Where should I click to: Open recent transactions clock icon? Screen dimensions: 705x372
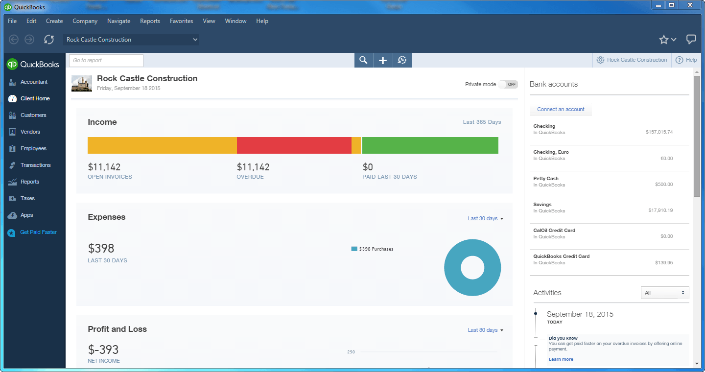point(402,60)
